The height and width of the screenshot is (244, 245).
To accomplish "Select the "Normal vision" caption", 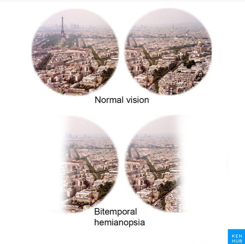I will 122,100.
